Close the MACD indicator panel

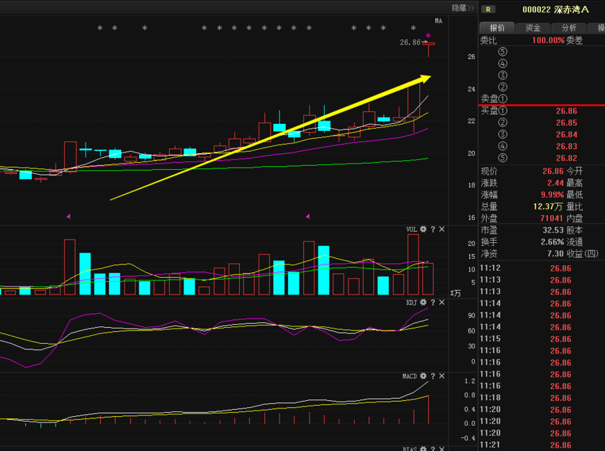pyautogui.click(x=442, y=376)
